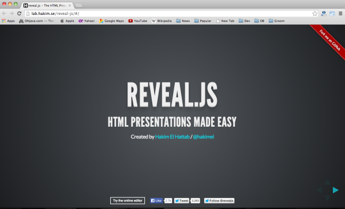345x209 pixels.
Task: Click the user profile extension icon
Action: pos(324,14)
